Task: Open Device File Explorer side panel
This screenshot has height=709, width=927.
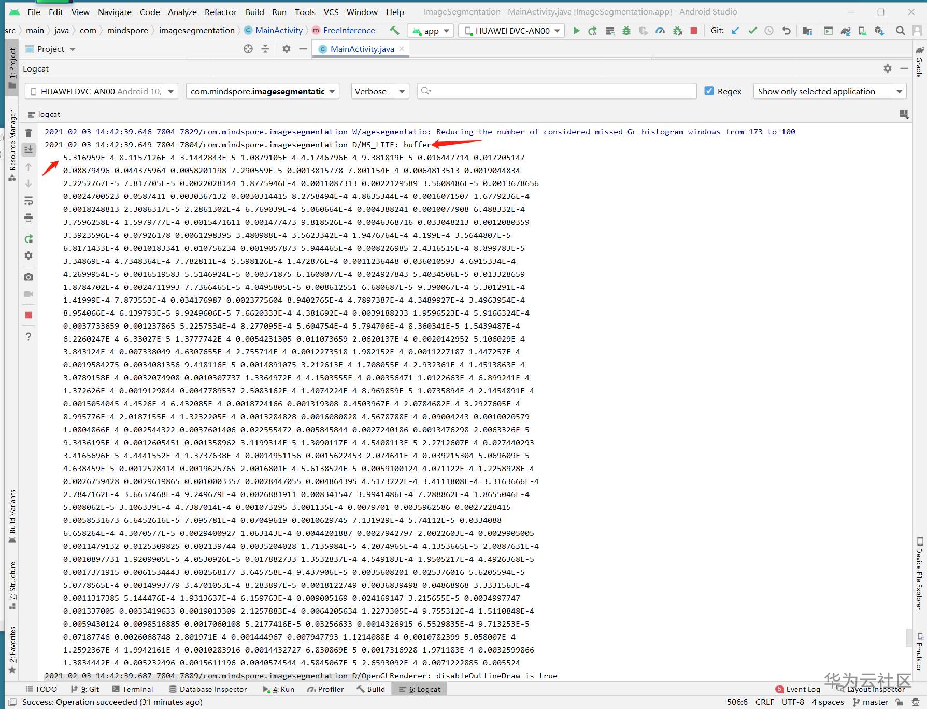Action: coord(920,573)
